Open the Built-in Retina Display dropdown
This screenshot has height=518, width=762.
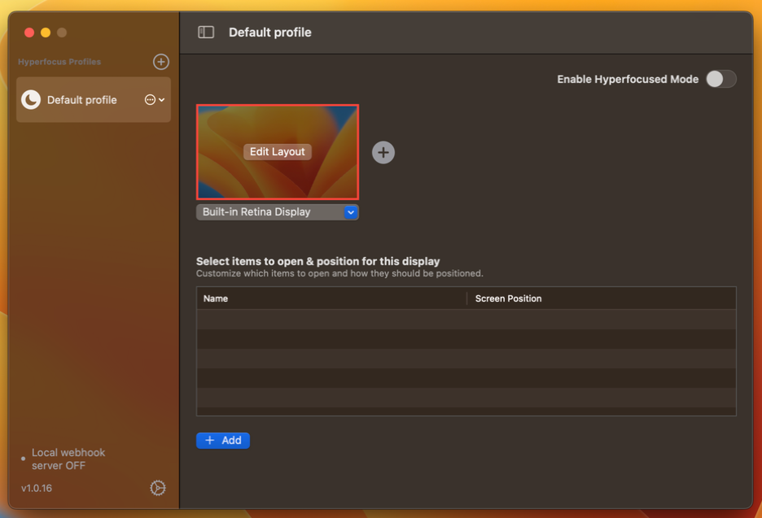pos(277,212)
